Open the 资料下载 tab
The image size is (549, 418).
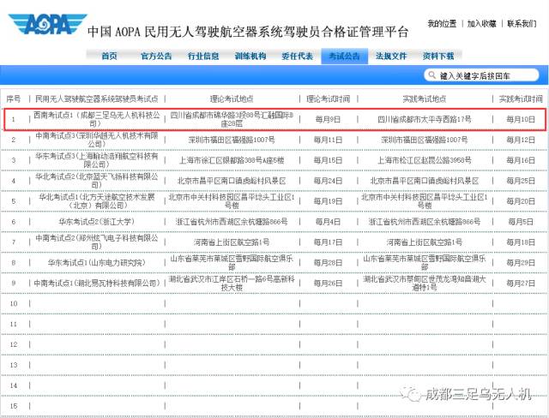click(438, 57)
